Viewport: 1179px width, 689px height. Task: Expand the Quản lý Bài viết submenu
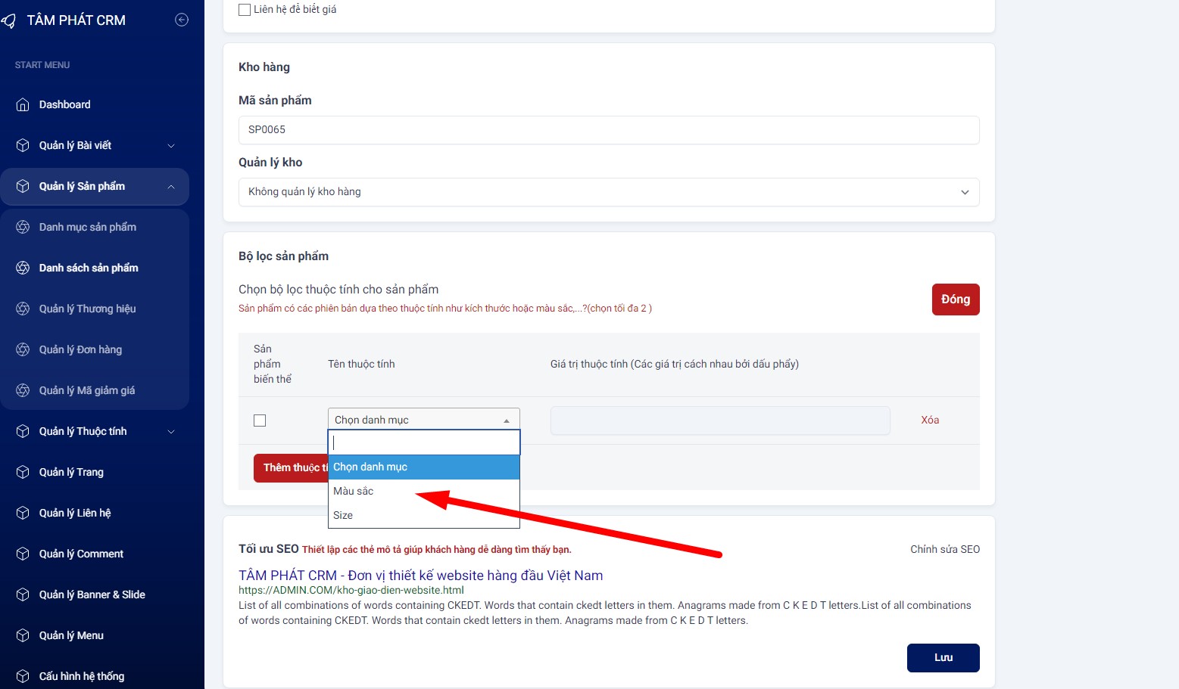click(x=171, y=146)
